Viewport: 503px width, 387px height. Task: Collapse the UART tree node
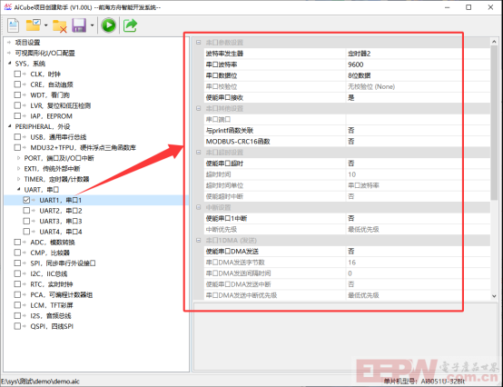[18, 189]
